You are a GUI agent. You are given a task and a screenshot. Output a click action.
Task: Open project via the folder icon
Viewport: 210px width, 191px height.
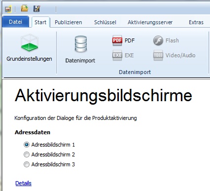click(x=25, y=8)
